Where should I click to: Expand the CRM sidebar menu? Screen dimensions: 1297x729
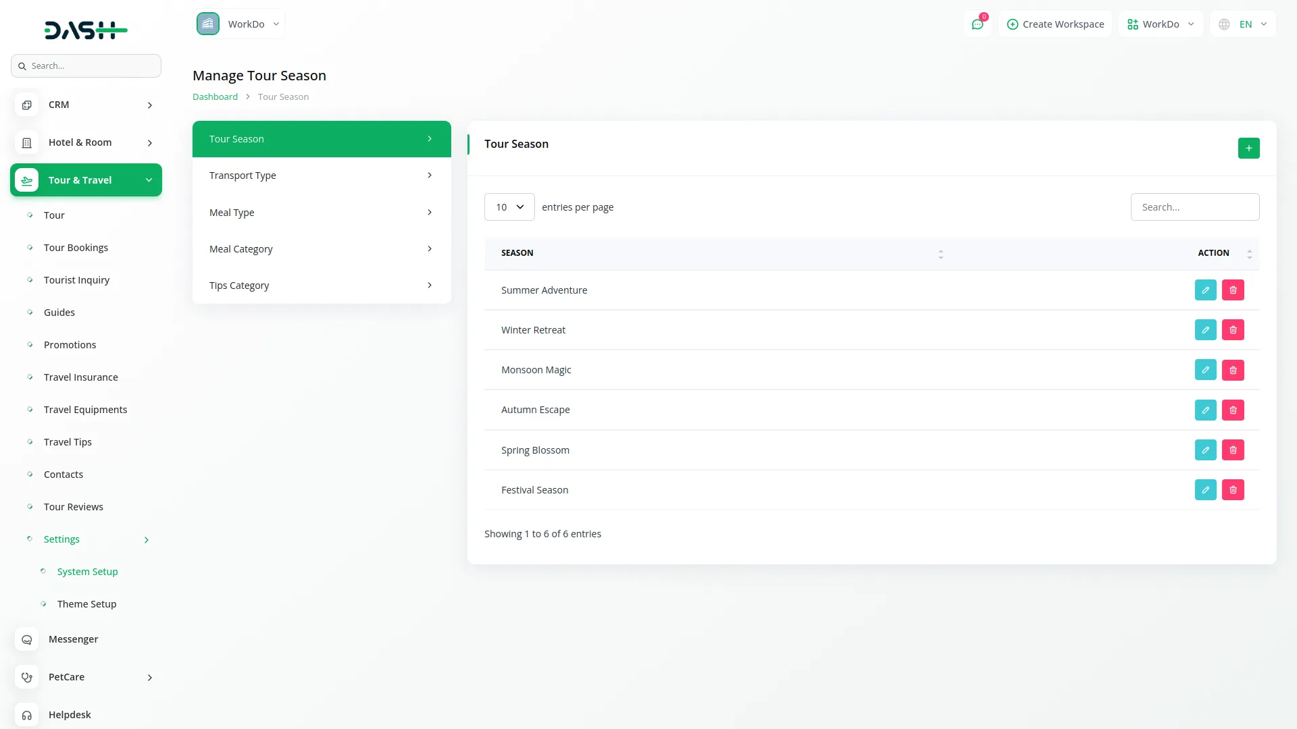pos(86,105)
